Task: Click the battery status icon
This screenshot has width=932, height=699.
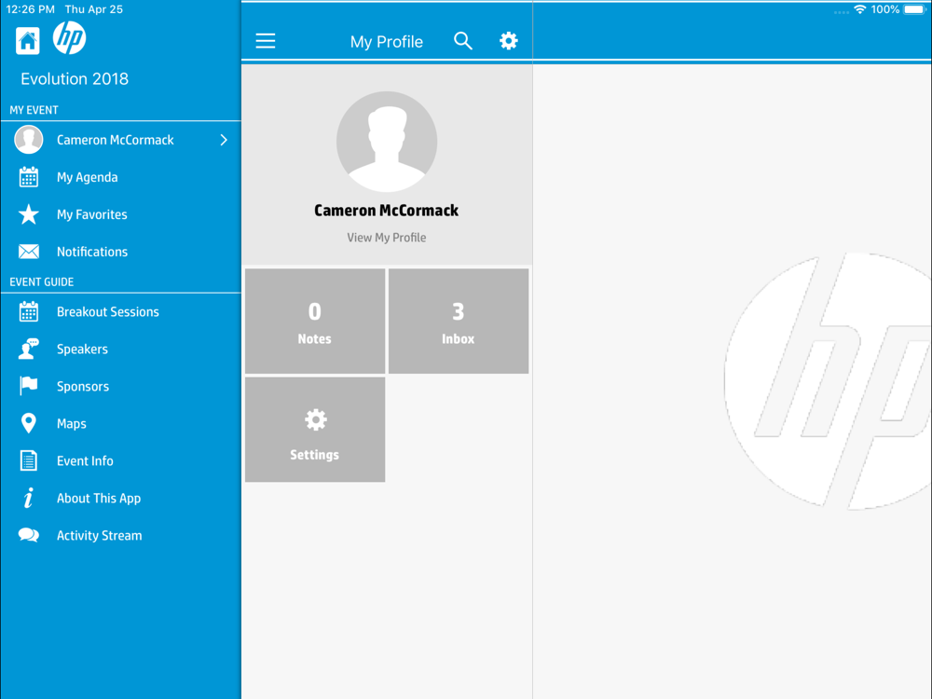Action: point(915,9)
